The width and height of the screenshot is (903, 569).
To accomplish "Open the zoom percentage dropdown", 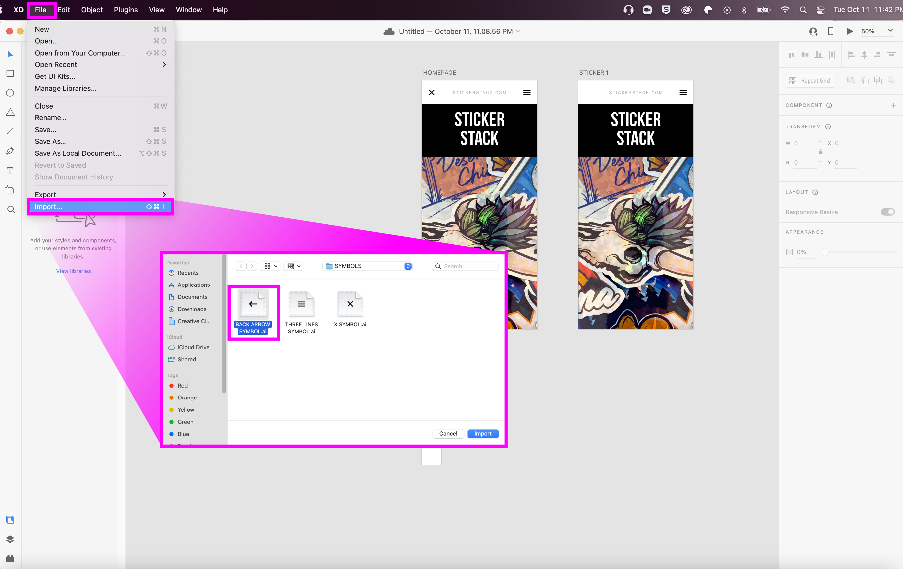I will click(x=890, y=31).
